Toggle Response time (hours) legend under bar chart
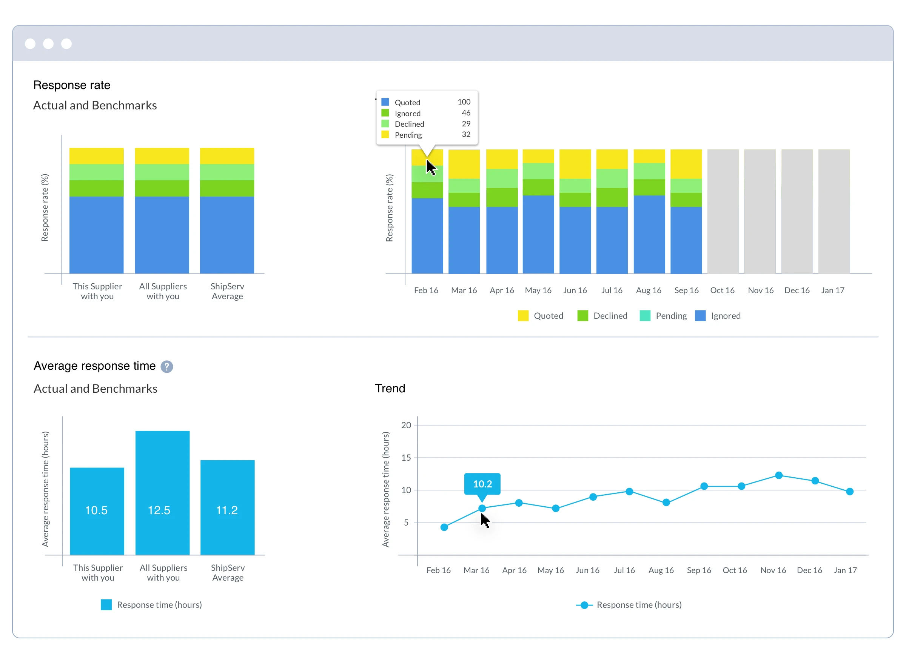906x664 pixels. pos(151,605)
